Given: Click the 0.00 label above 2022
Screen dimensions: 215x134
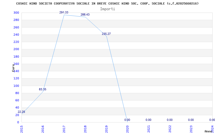Looking at the screenshot, I should tap(170, 120).
